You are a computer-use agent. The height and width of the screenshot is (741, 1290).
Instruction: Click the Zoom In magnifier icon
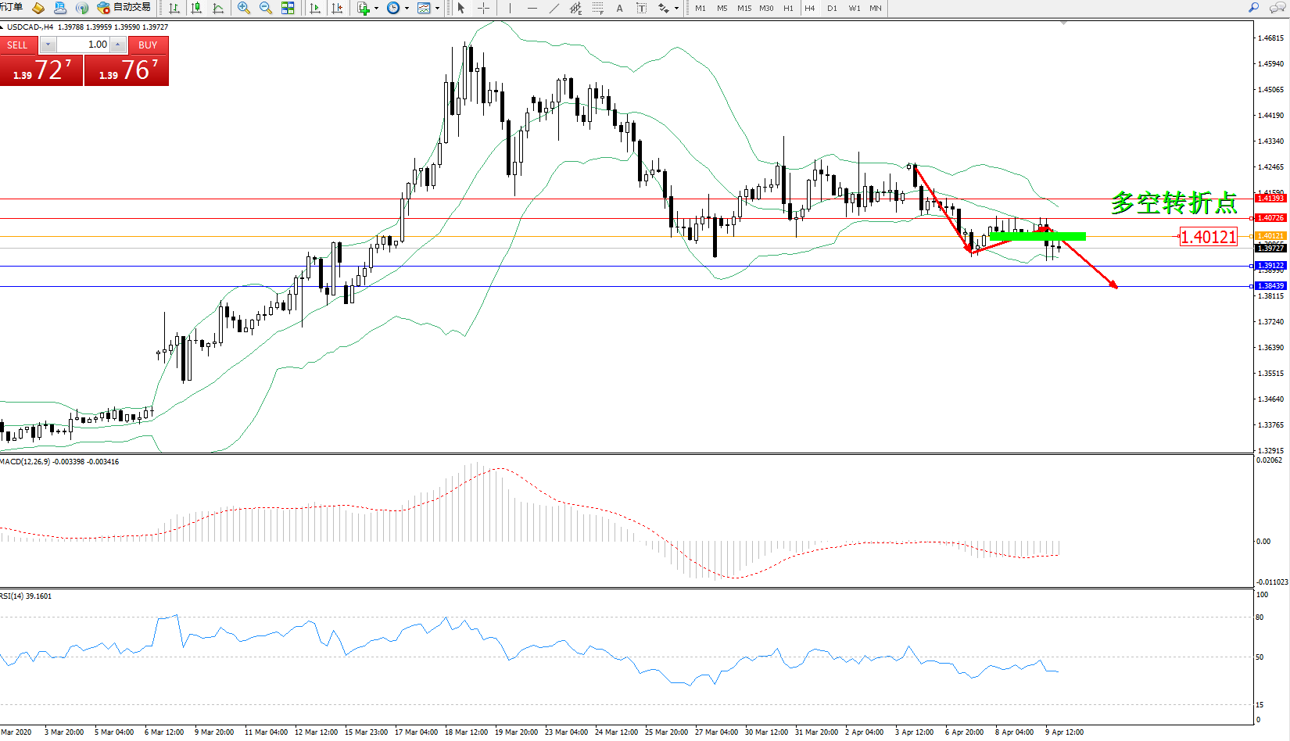[244, 8]
